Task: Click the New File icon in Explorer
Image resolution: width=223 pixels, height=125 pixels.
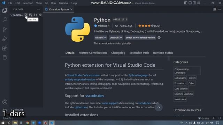Action: click(26, 15)
